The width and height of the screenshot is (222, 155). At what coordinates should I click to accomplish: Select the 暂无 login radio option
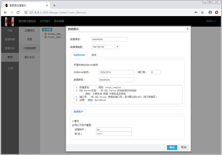pyautogui.click(x=73, y=121)
